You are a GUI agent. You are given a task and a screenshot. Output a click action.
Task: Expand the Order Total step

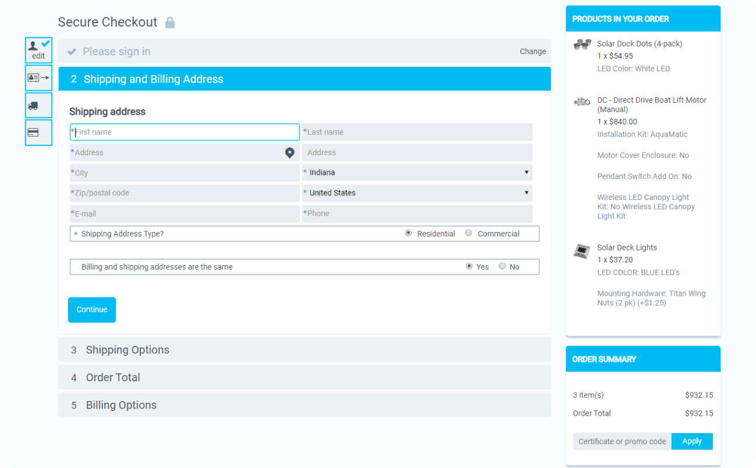click(305, 377)
